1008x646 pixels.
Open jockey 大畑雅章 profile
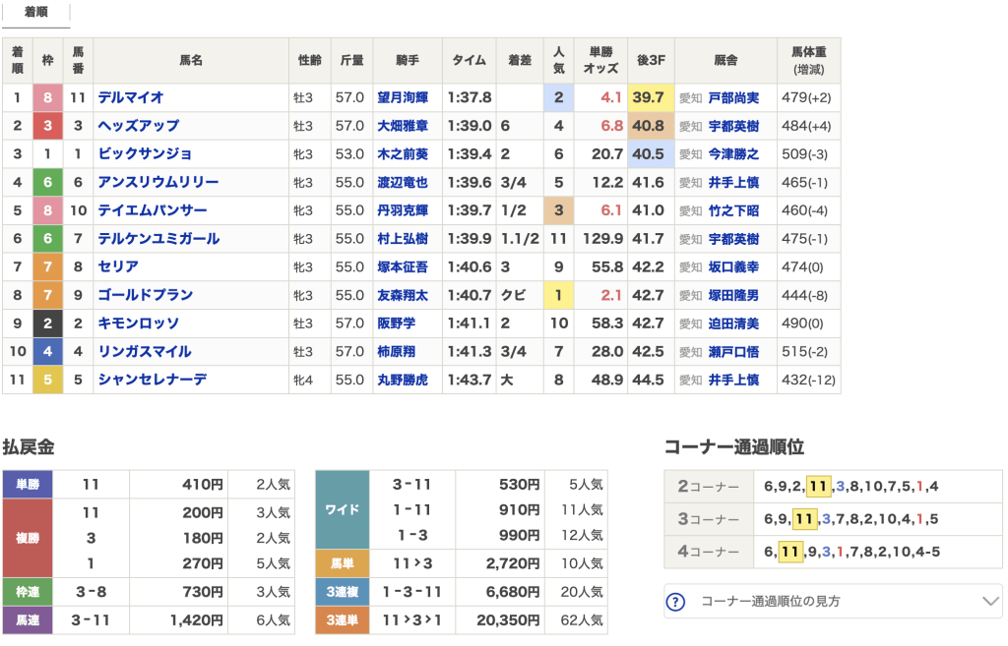403,126
